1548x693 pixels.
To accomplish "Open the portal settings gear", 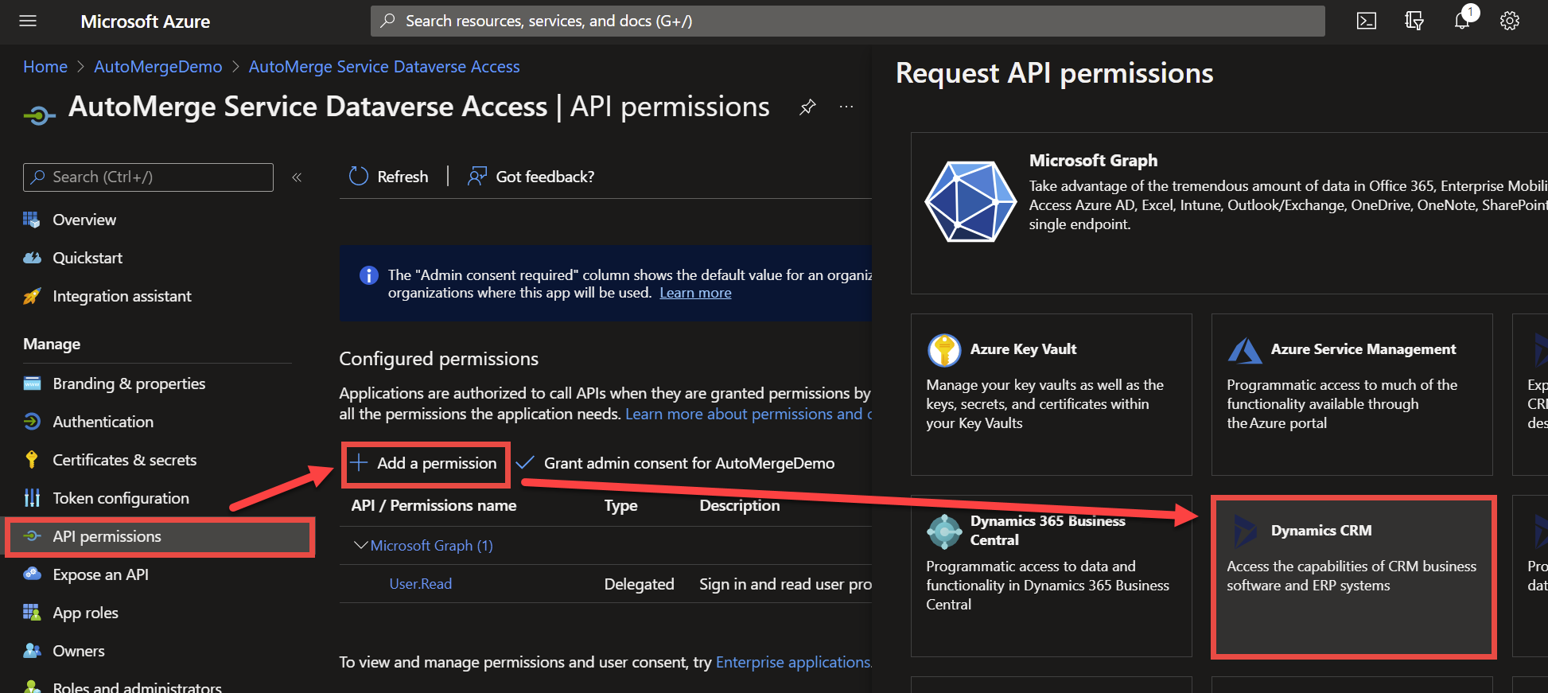I will (x=1510, y=21).
